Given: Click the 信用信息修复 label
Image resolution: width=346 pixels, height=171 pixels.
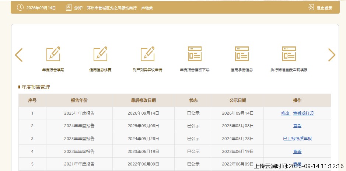Looking at the screenshot, I should pyautogui.click(x=100, y=70).
